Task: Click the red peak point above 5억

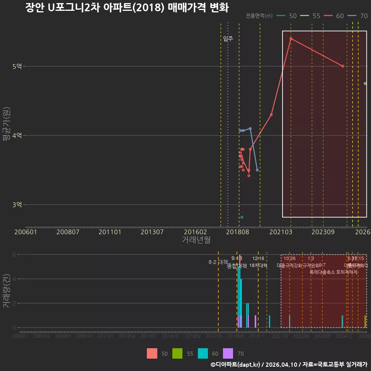Action: [291, 38]
